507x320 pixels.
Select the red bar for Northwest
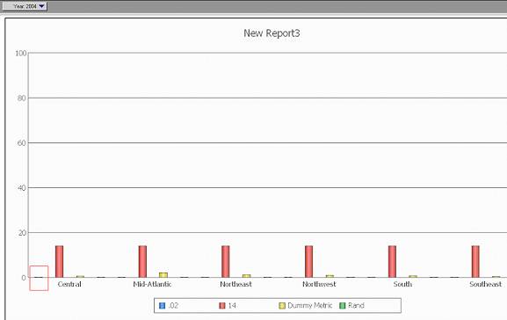(308, 261)
